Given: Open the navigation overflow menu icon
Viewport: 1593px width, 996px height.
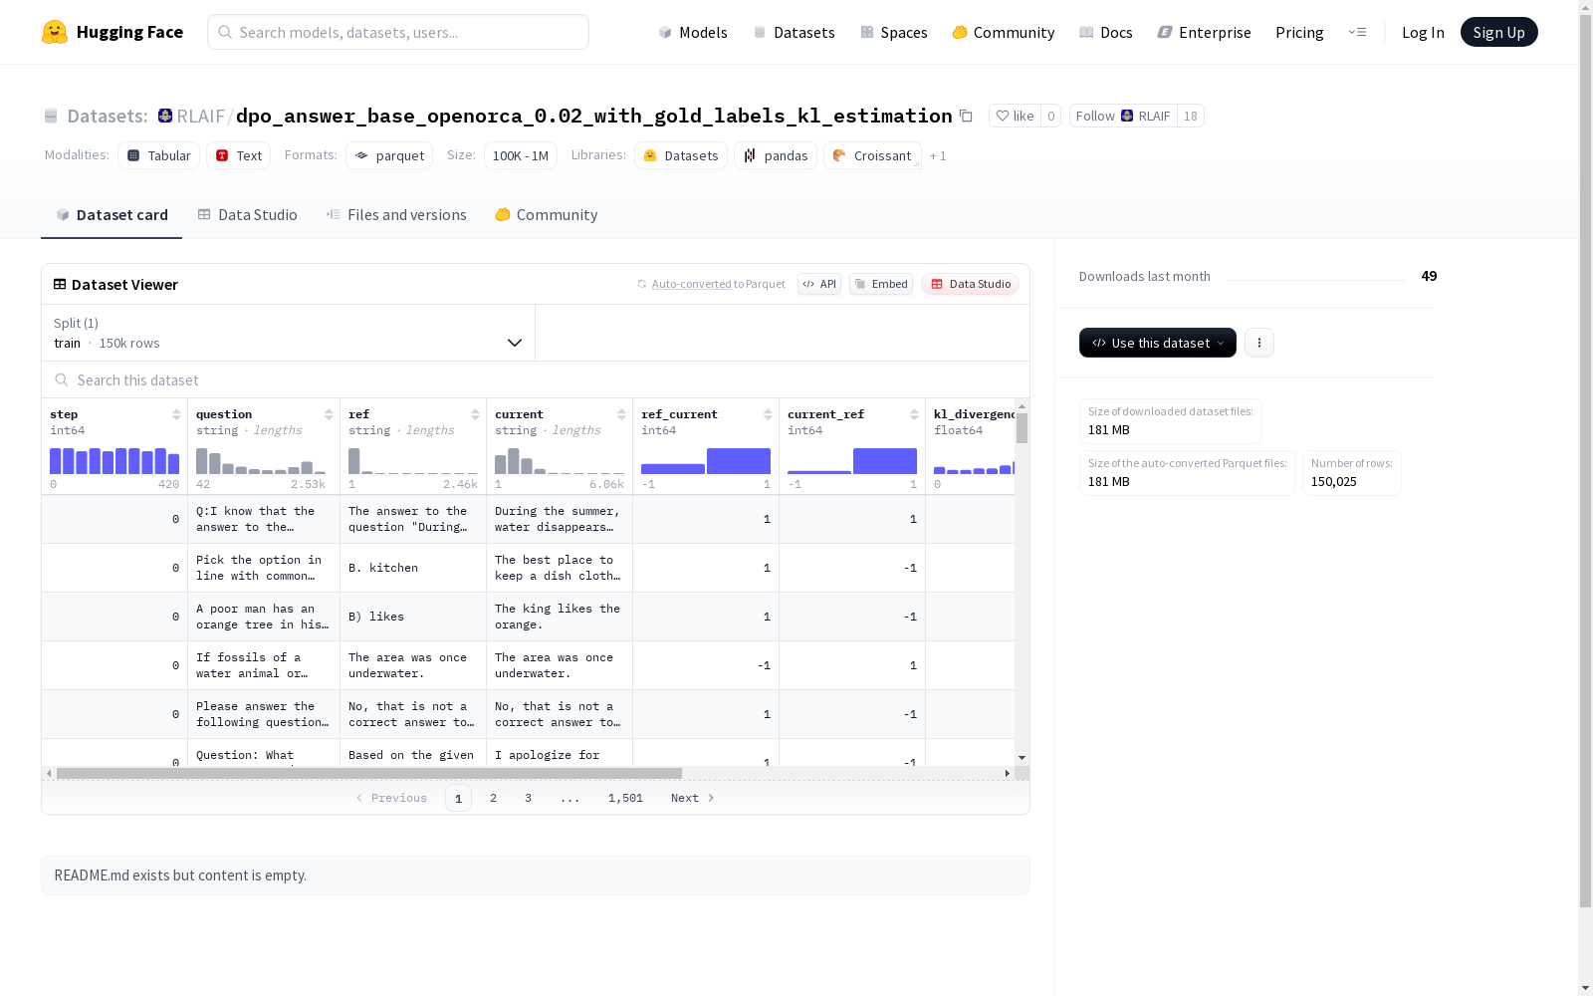Looking at the screenshot, I should (1357, 32).
